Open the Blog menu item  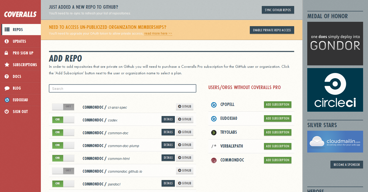tap(20, 88)
